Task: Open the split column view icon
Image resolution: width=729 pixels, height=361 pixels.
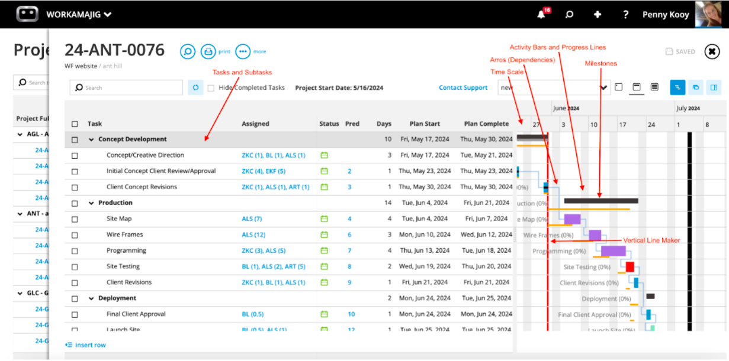Action: 714,87
